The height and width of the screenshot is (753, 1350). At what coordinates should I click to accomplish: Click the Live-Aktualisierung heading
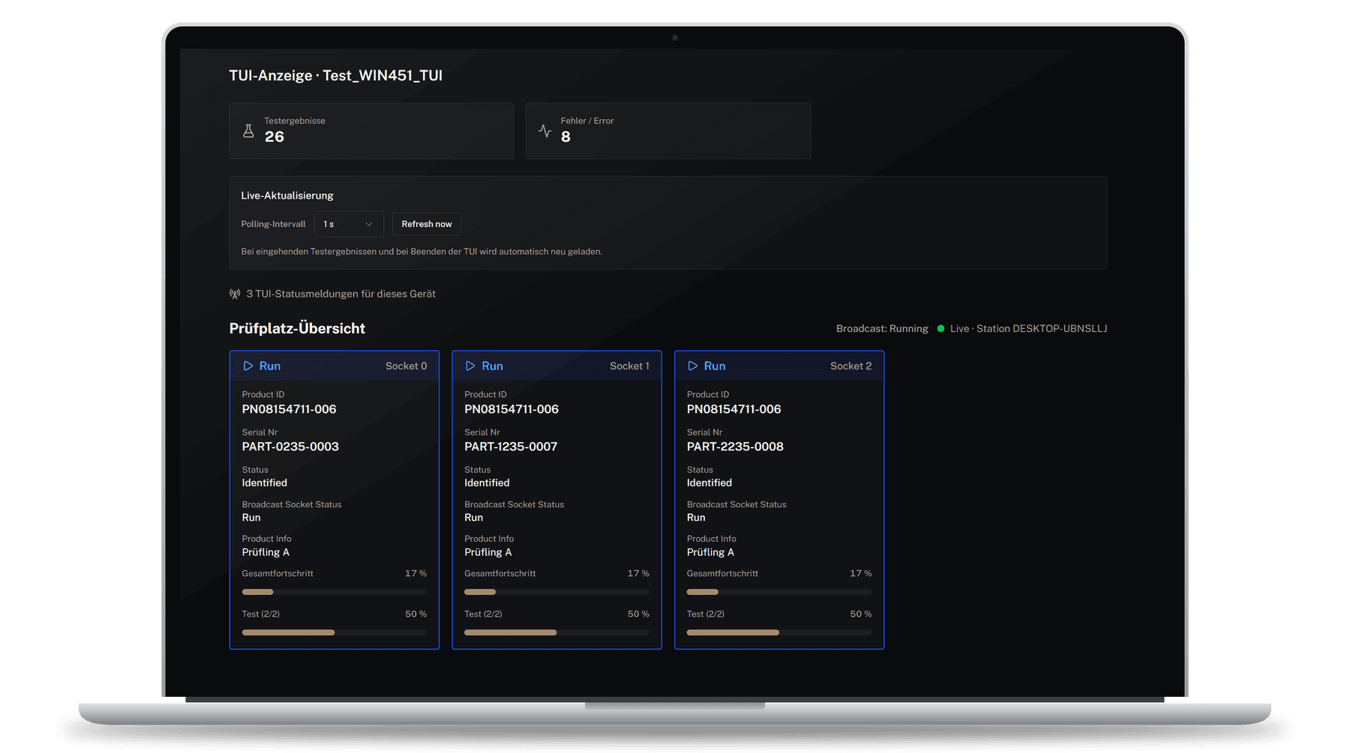287,196
